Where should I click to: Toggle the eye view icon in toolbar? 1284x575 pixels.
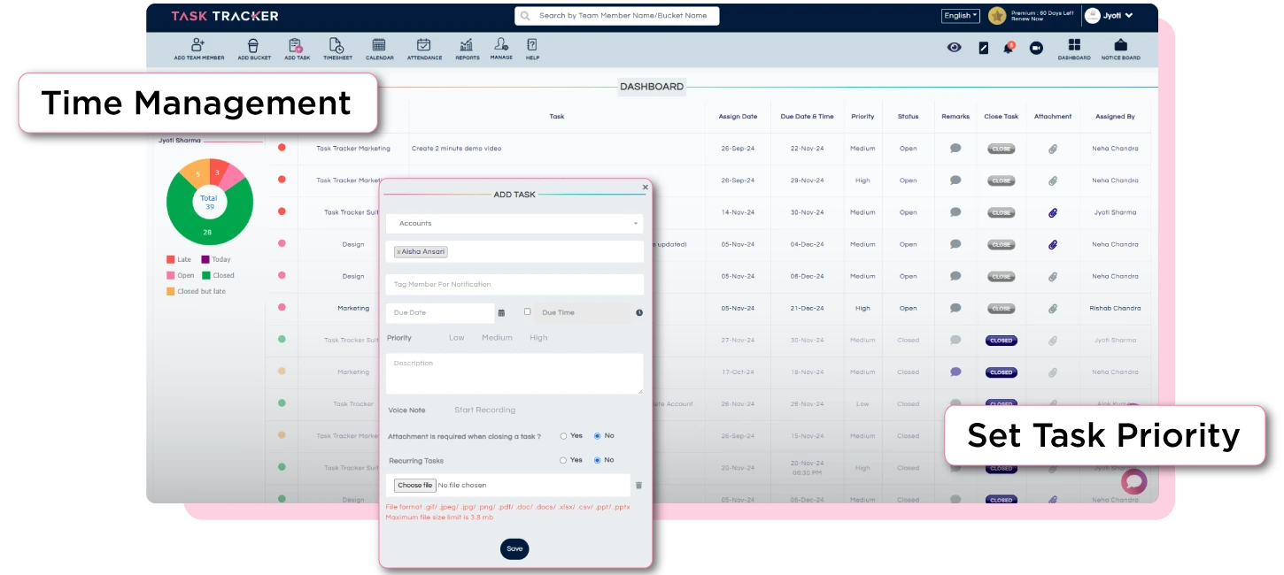(954, 48)
